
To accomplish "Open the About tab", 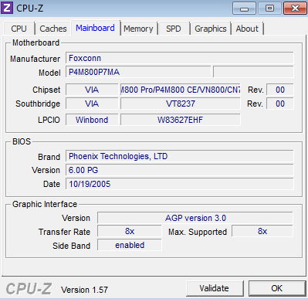I will (x=247, y=29).
